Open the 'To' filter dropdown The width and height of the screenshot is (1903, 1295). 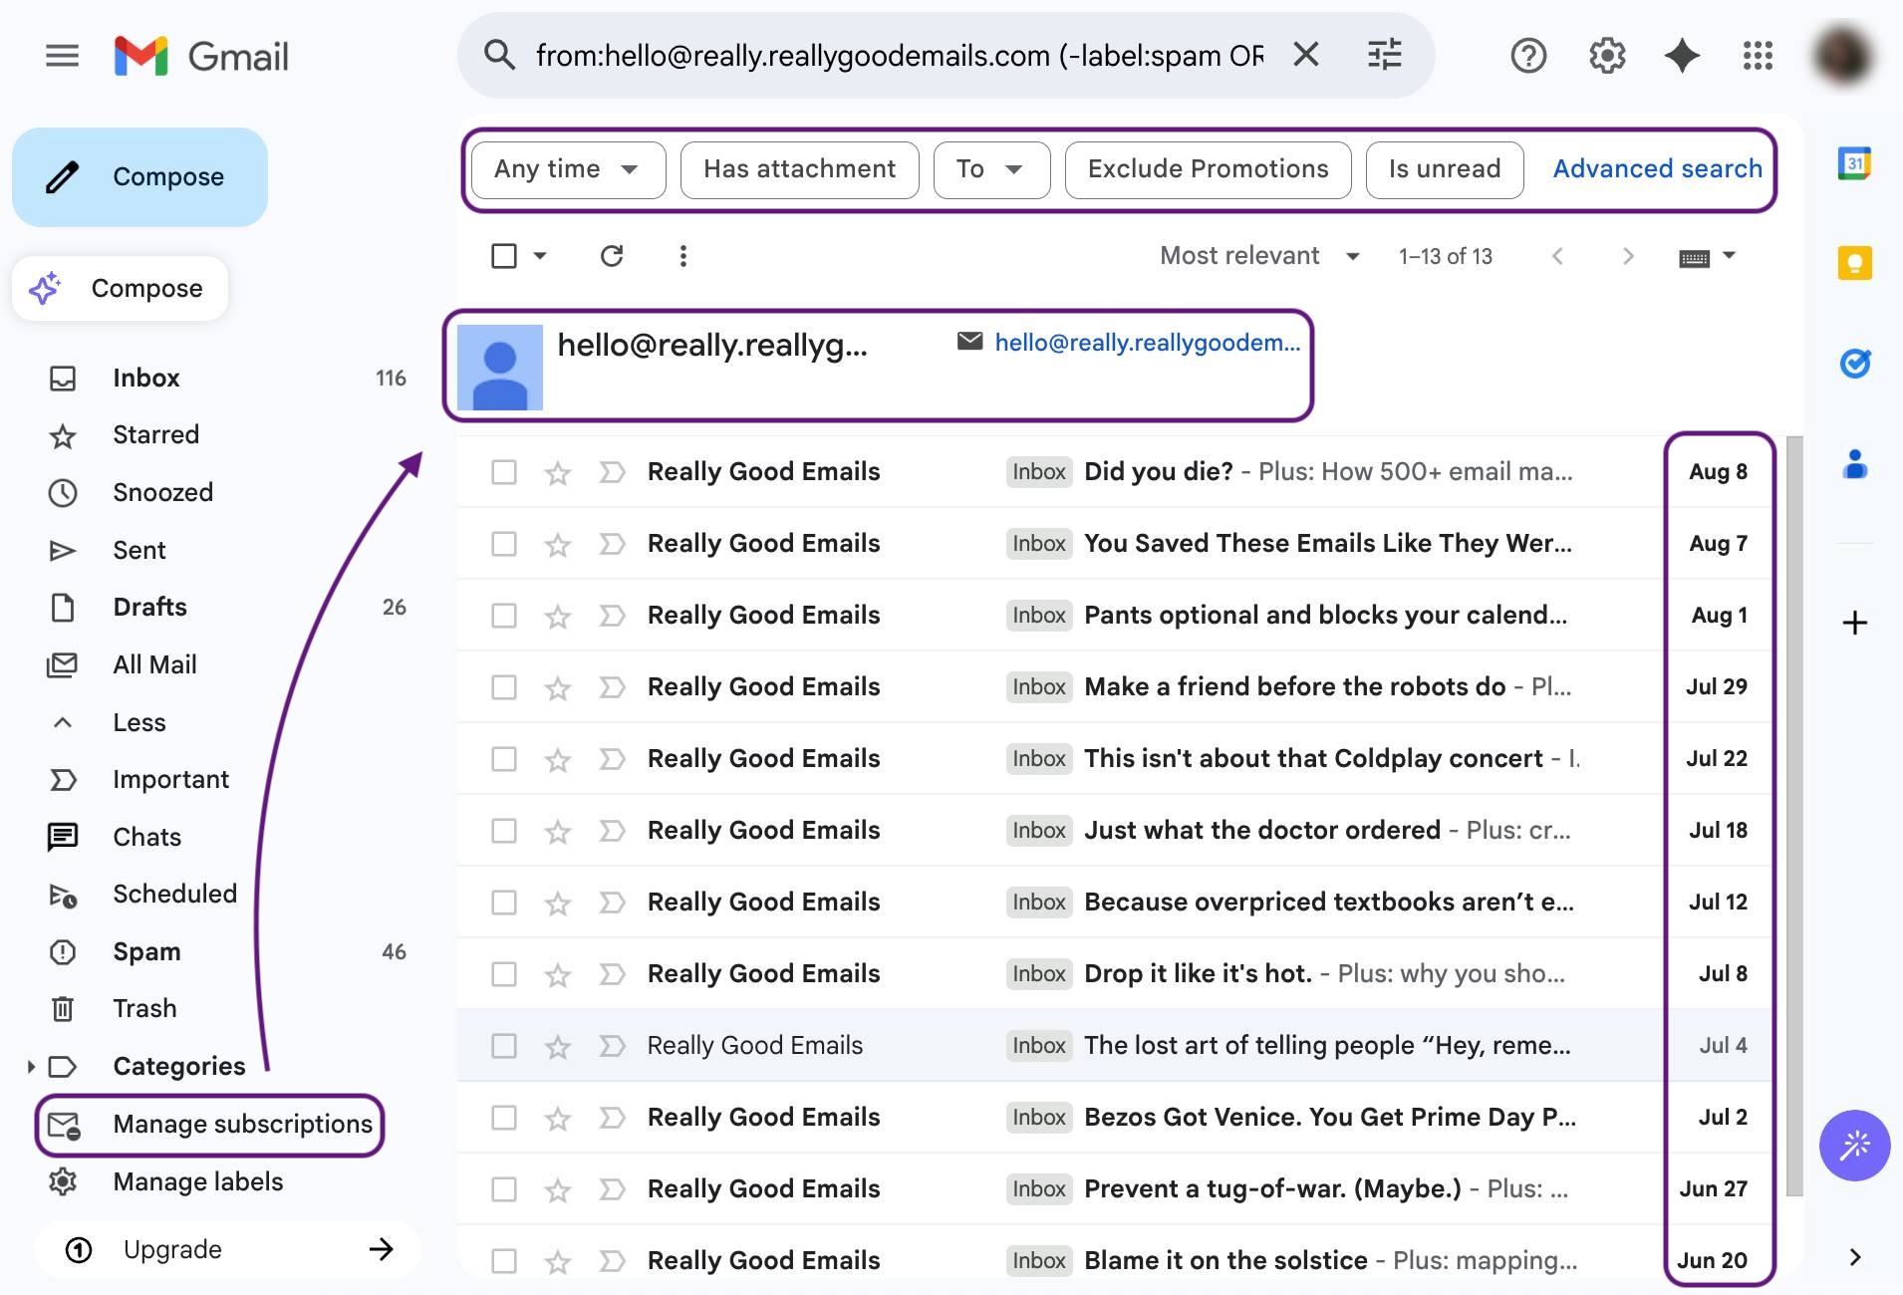[989, 169]
